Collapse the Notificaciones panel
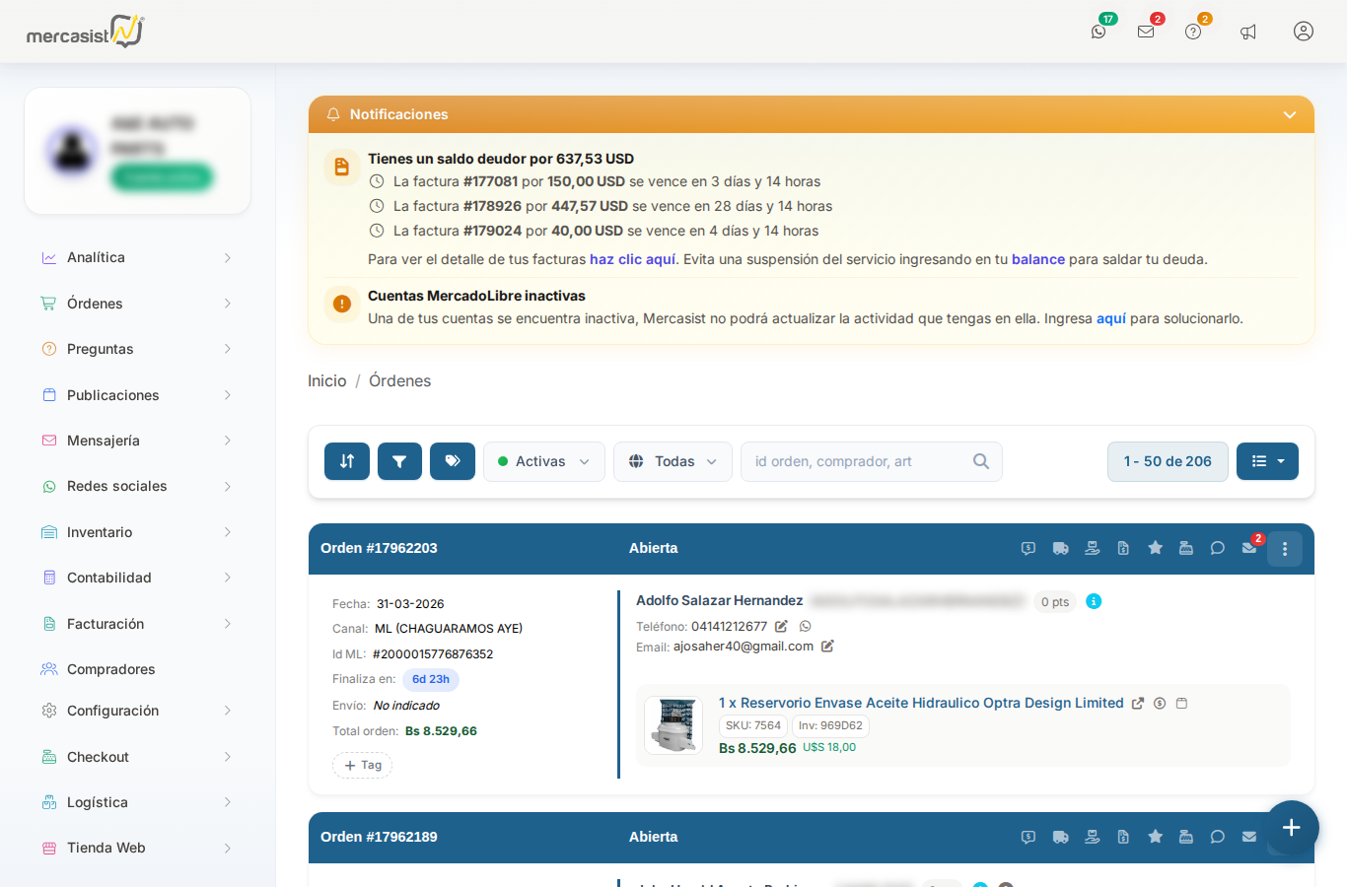This screenshot has width=1347, height=887. 1290,115
